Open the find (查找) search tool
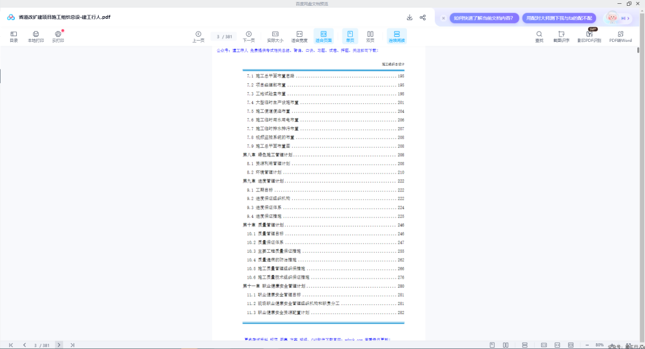This screenshot has height=349, width=645. (x=539, y=37)
